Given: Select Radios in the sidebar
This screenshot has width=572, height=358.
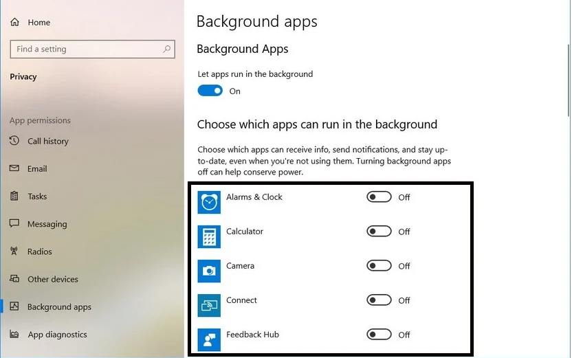Looking at the screenshot, I should coord(40,251).
